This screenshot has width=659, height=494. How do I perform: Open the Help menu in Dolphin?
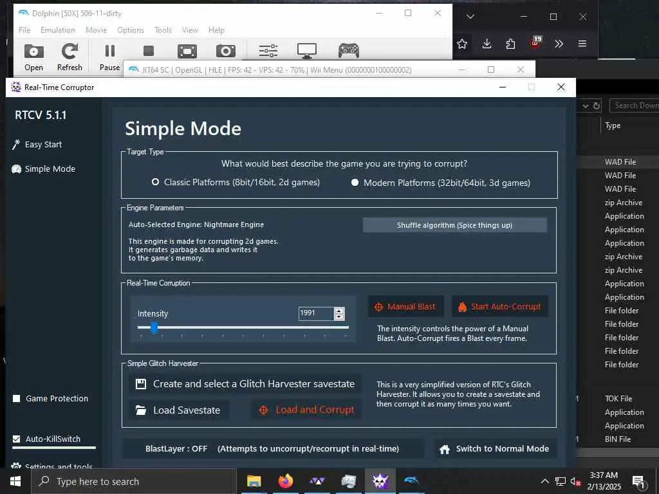[216, 30]
